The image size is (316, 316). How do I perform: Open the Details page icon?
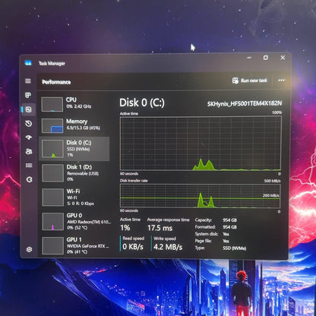[29, 166]
